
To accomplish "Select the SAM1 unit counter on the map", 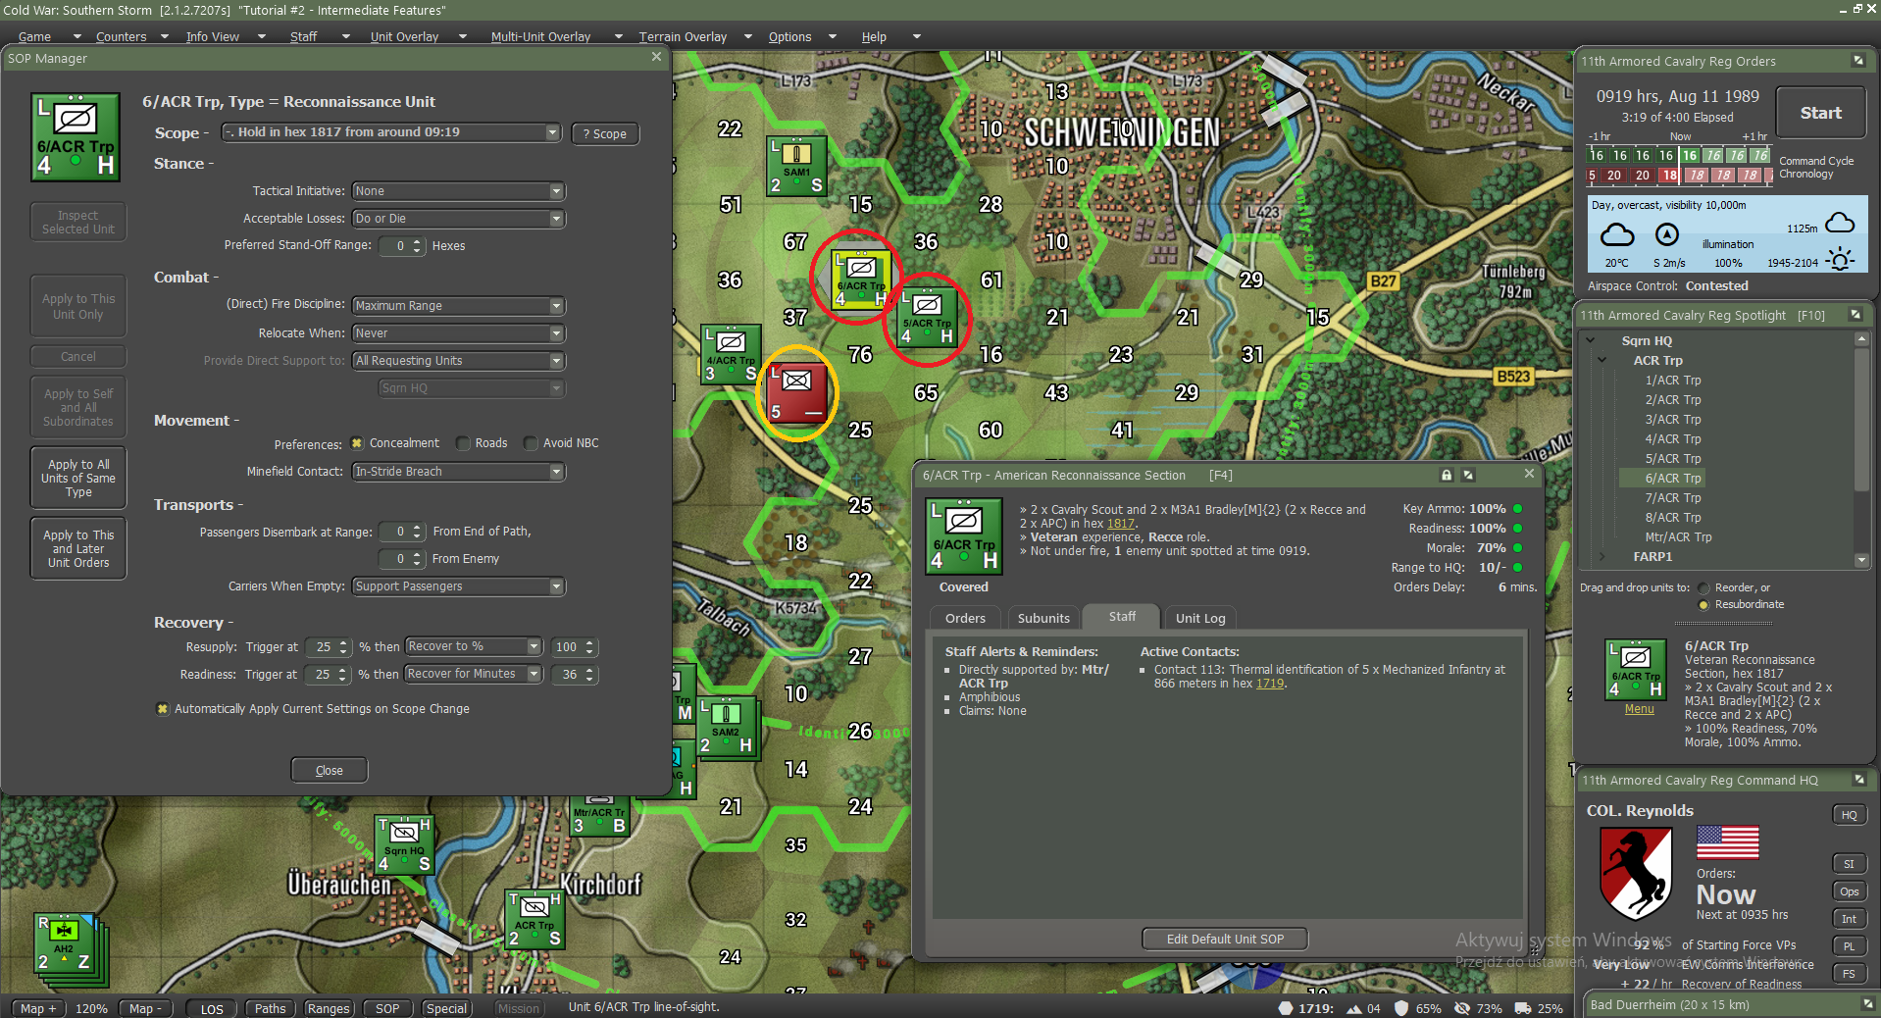I will point(796,166).
